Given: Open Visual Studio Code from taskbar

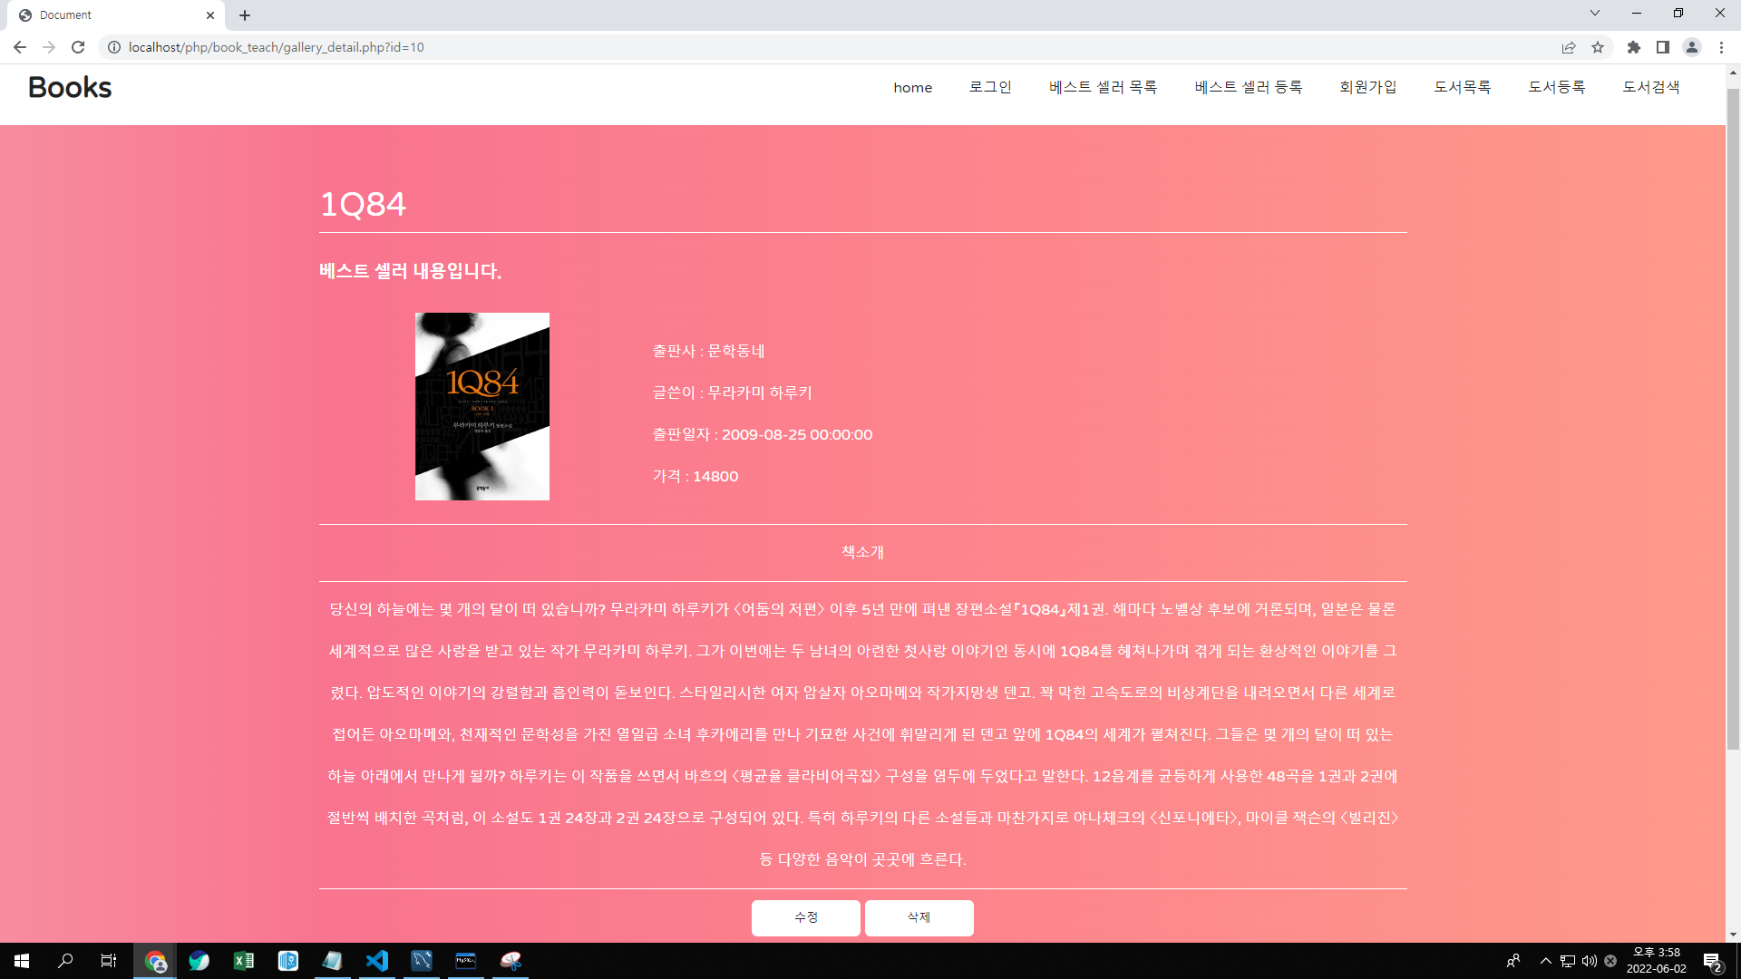Looking at the screenshot, I should pos(377,961).
